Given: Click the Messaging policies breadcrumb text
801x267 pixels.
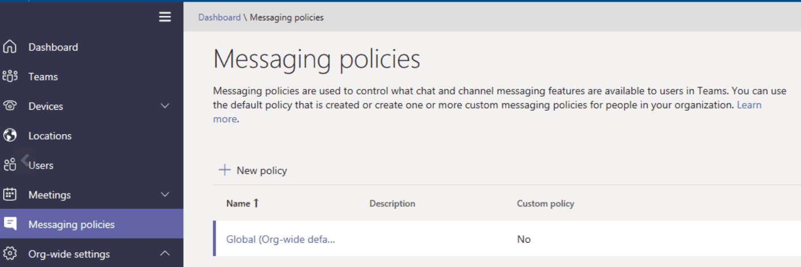Looking at the screenshot, I should [x=287, y=17].
